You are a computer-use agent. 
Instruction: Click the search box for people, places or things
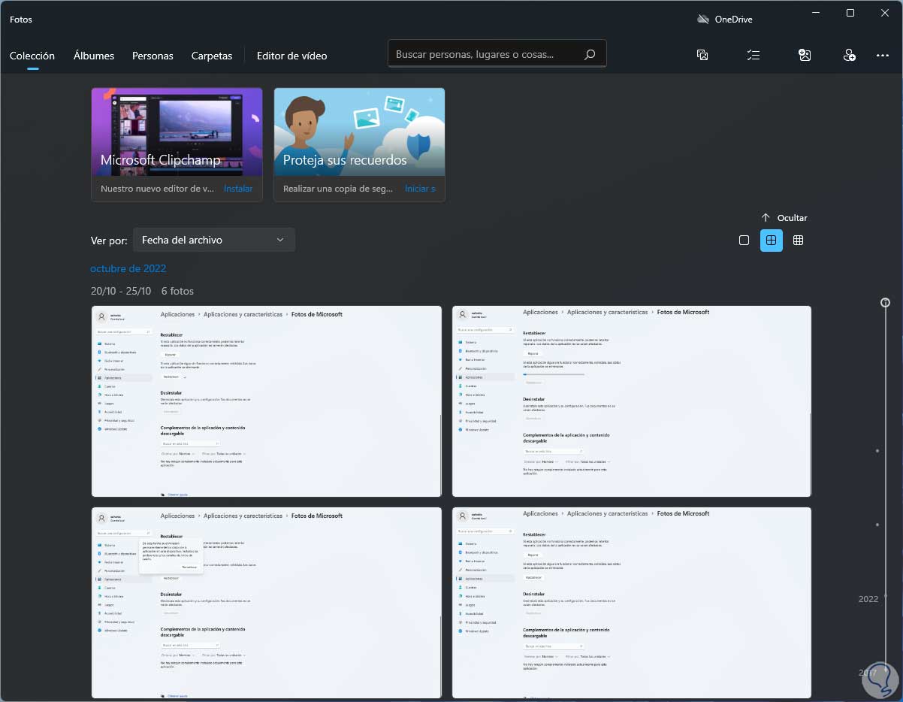(497, 54)
